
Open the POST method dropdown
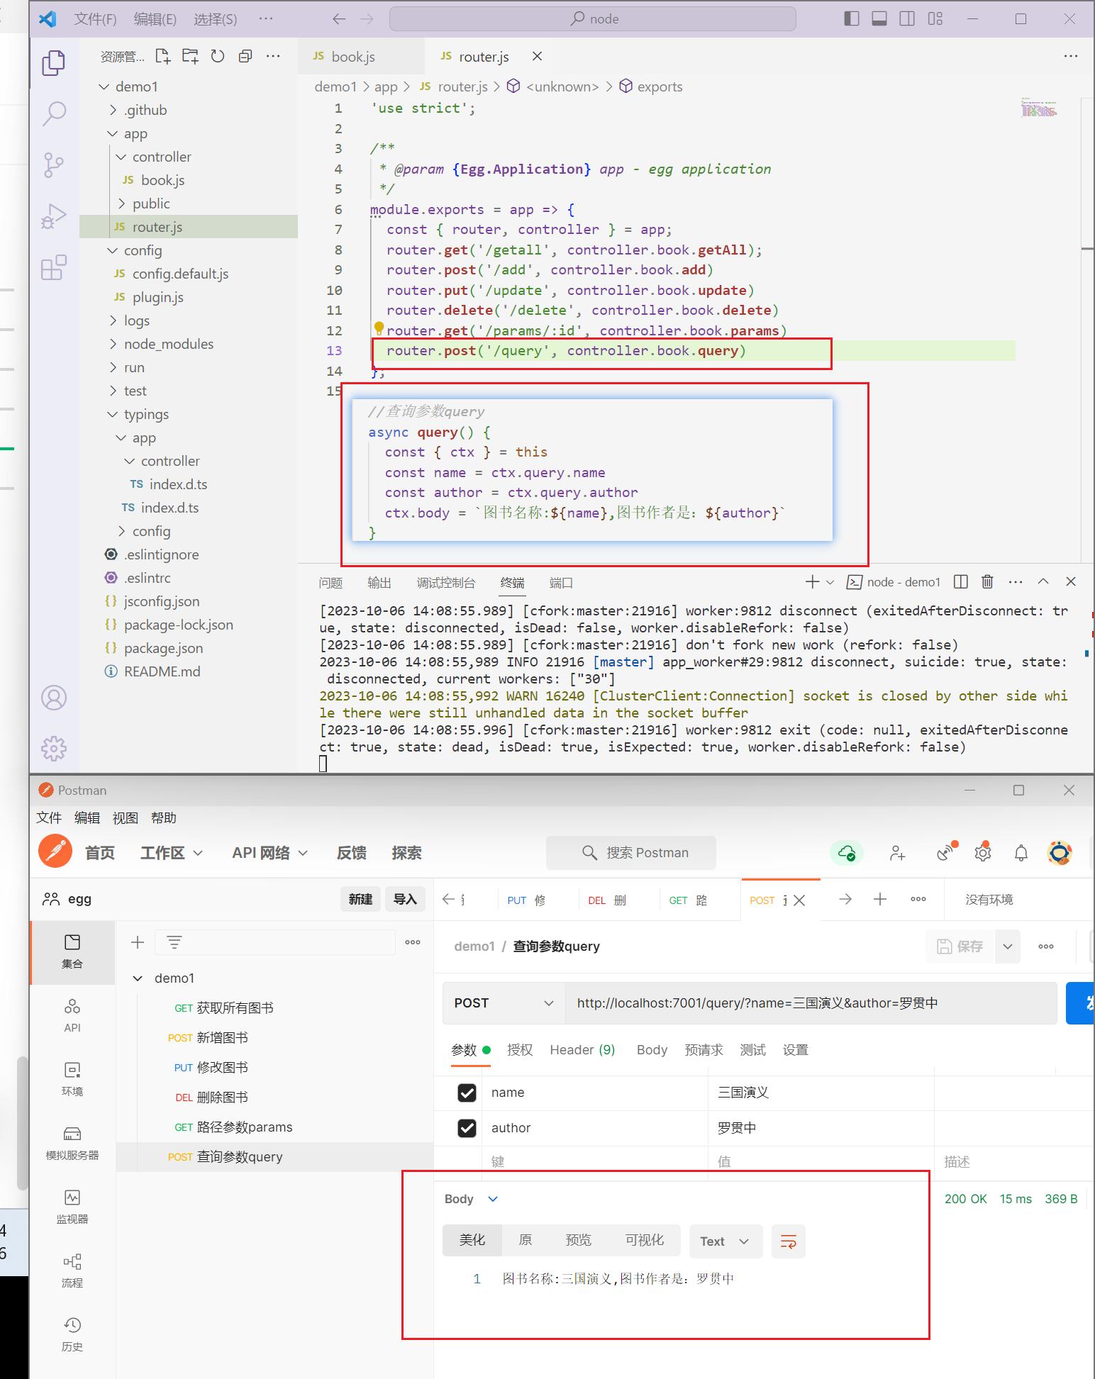pos(504,1003)
